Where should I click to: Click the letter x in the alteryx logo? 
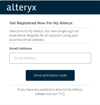(x=34, y=8)
